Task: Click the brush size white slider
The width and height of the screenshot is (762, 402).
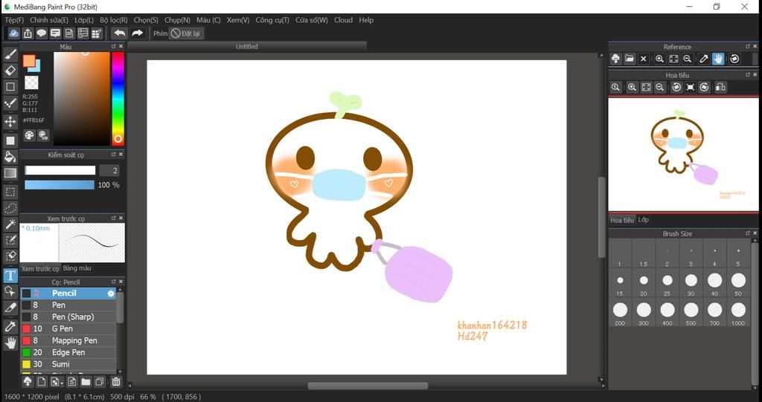Action: pyautogui.click(x=60, y=170)
